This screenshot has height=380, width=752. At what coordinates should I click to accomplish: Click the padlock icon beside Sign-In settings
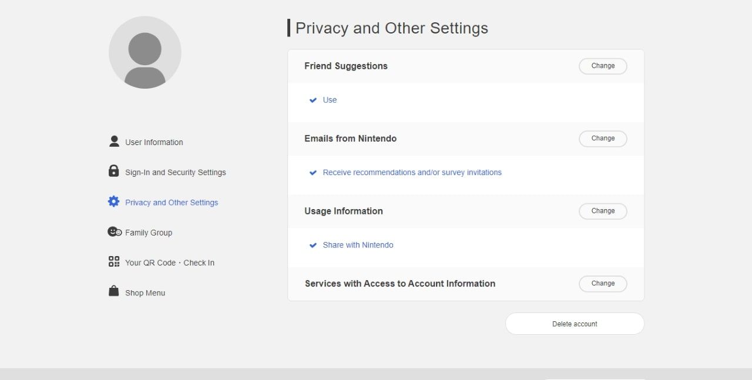pyautogui.click(x=113, y=171)
